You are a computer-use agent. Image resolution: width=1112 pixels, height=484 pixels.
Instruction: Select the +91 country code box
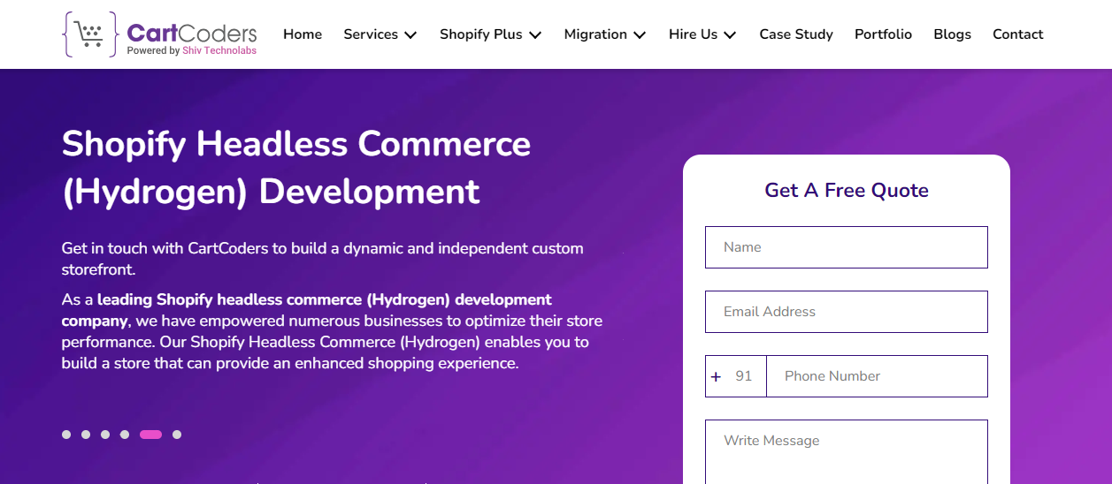(x=736, y=376)
